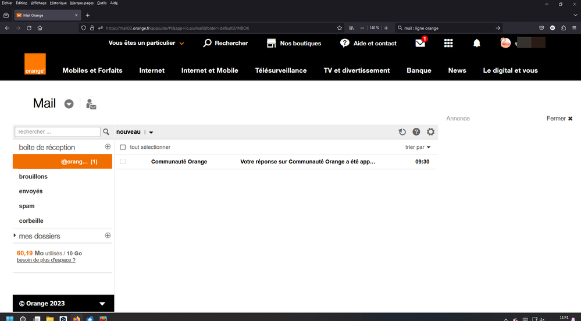Open notifications bell icon
The image size is (581, 321).
tap(477, 43)
